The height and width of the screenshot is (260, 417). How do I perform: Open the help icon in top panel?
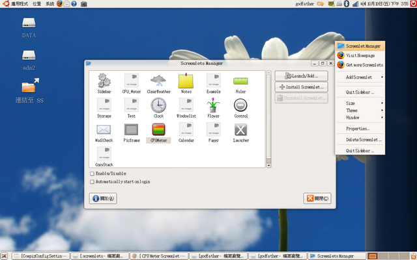[x=74, y=4]
